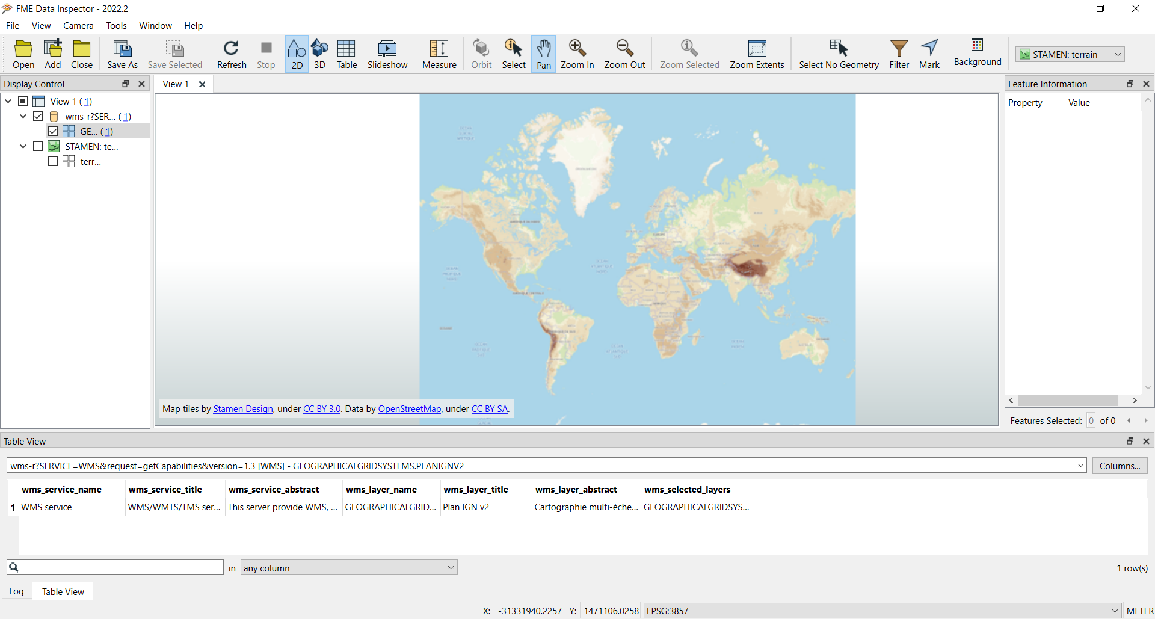Open the Table viewer

tap(347, 54)
